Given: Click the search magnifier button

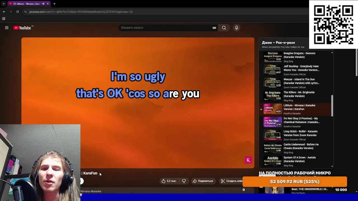Looking at the screenshot, I should (224, 28).
